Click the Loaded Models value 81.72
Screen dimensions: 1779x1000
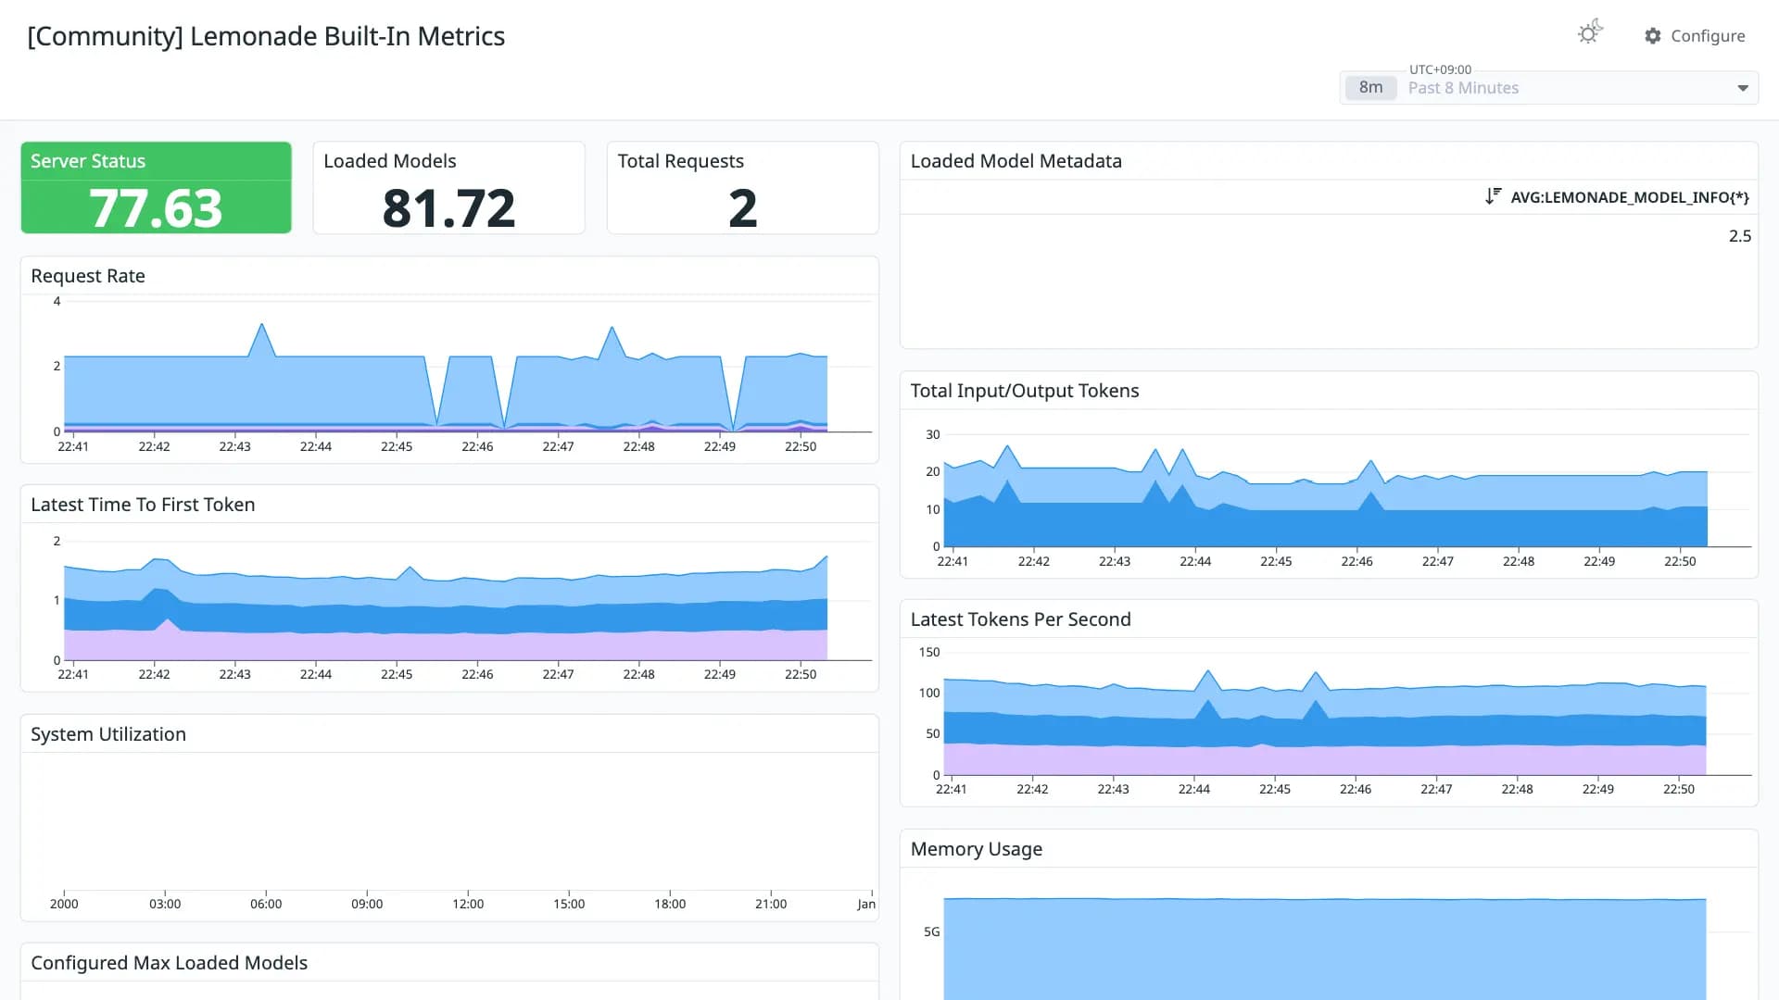point(448,208)
